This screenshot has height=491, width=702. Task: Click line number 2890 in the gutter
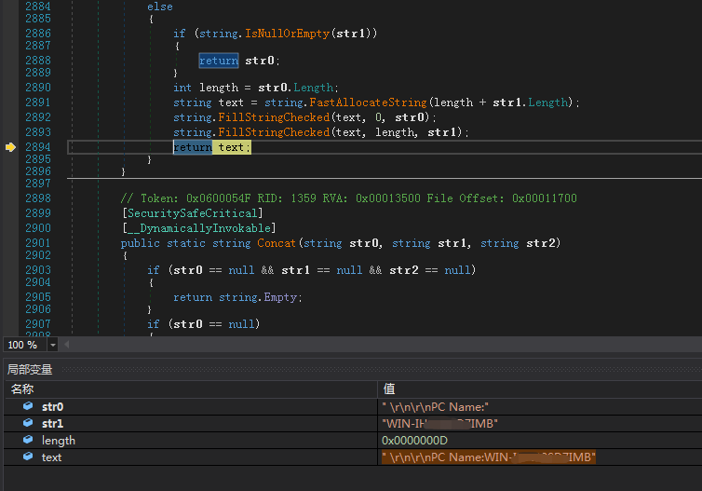tap(38, 88)
